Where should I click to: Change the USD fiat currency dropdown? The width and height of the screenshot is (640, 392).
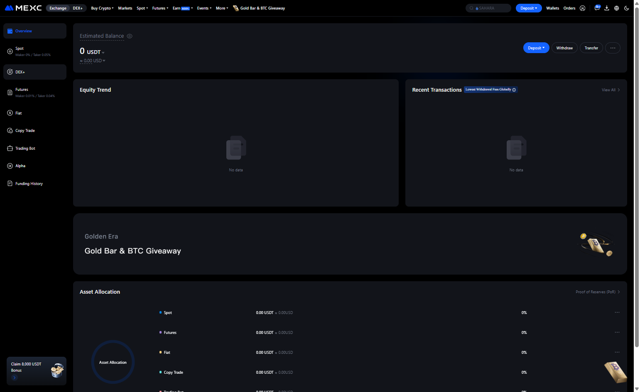click(99, 61)
